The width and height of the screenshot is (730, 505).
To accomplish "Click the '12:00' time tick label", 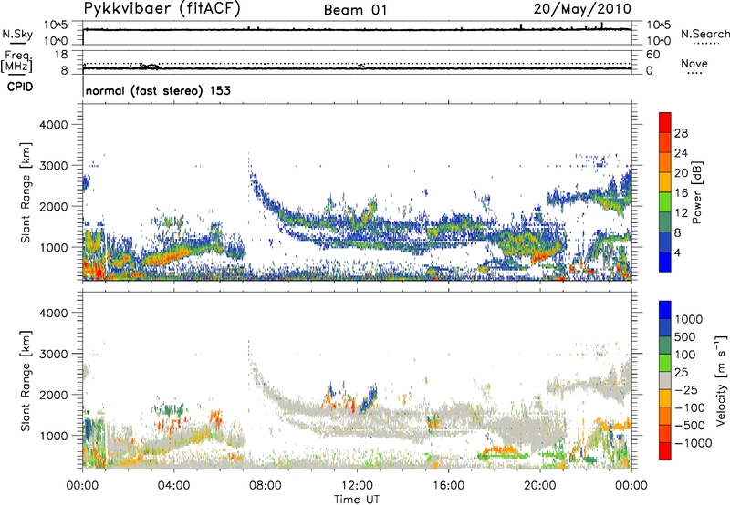I will [357, 486].
